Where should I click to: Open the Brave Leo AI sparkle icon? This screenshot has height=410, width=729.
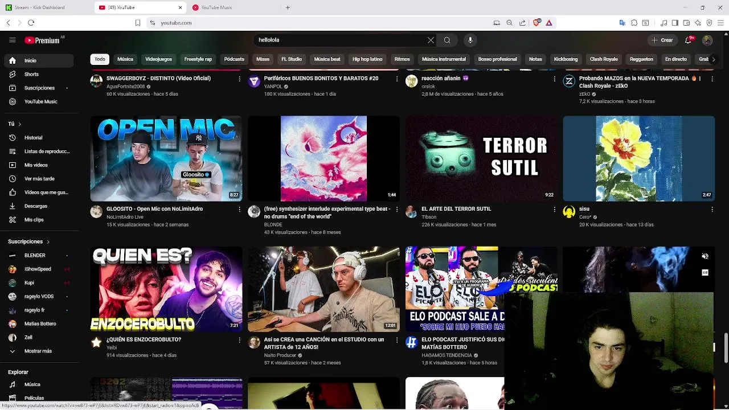pyautogui.click(x=698, y=23)
